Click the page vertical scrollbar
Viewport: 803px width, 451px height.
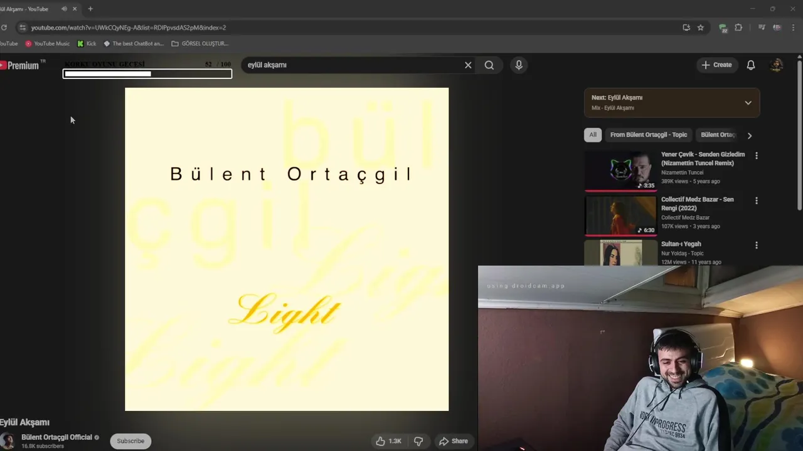799,135
